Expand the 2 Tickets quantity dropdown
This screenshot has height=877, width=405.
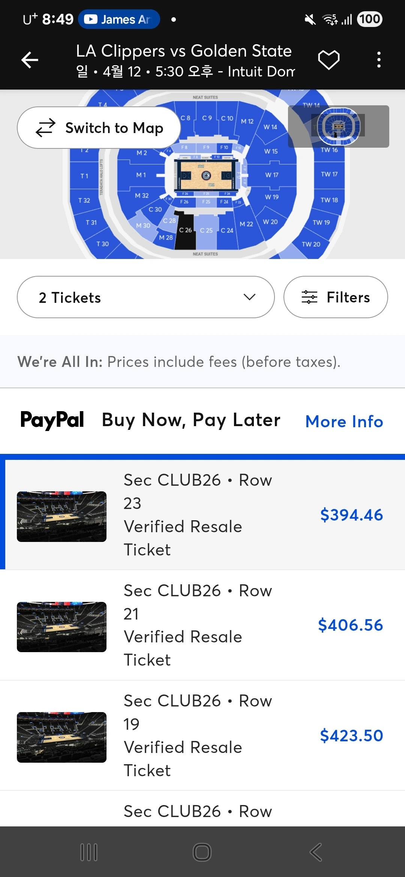146,297
